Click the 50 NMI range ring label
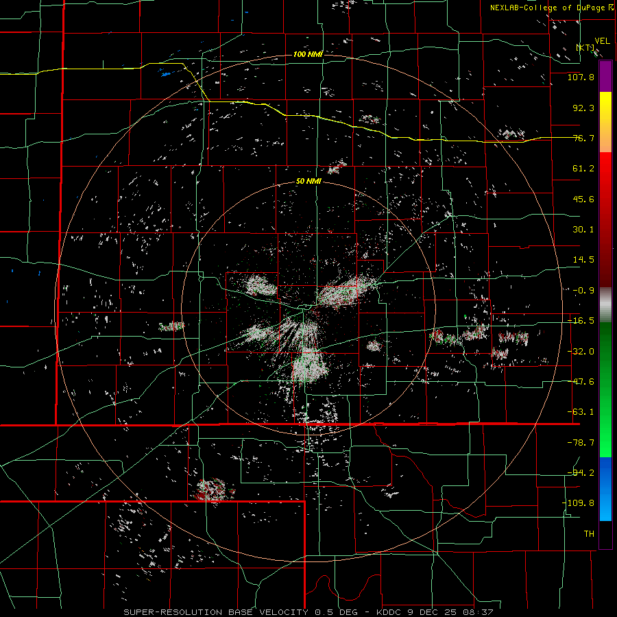 308,182
